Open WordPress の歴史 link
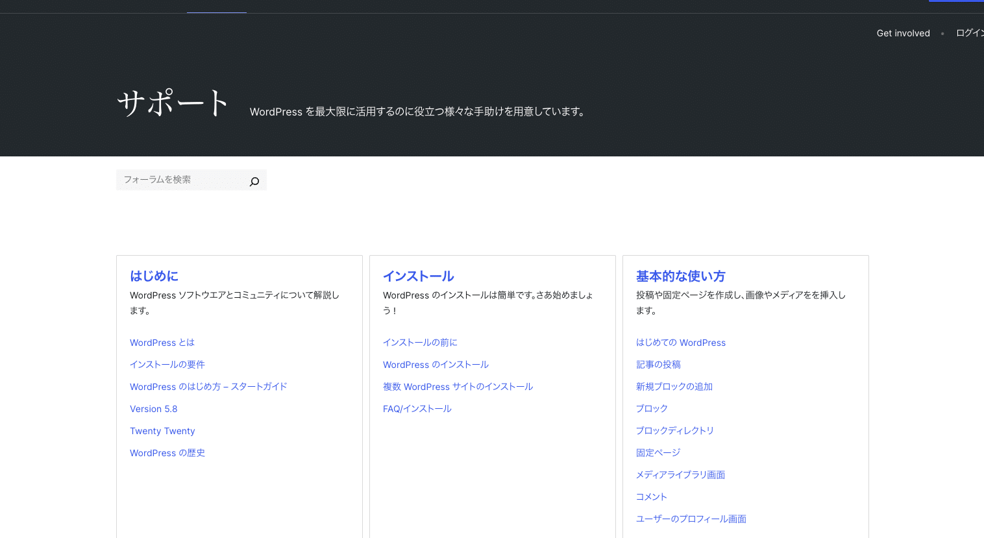 167,453
